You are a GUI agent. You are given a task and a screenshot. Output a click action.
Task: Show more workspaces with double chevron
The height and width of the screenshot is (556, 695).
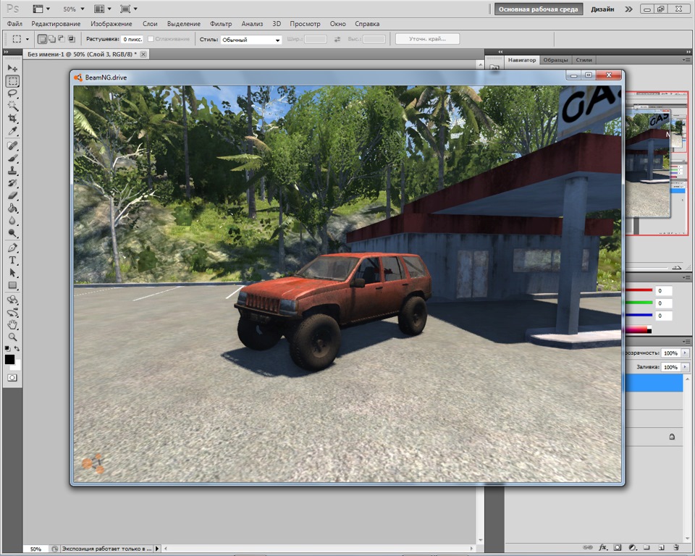point(628,9)
